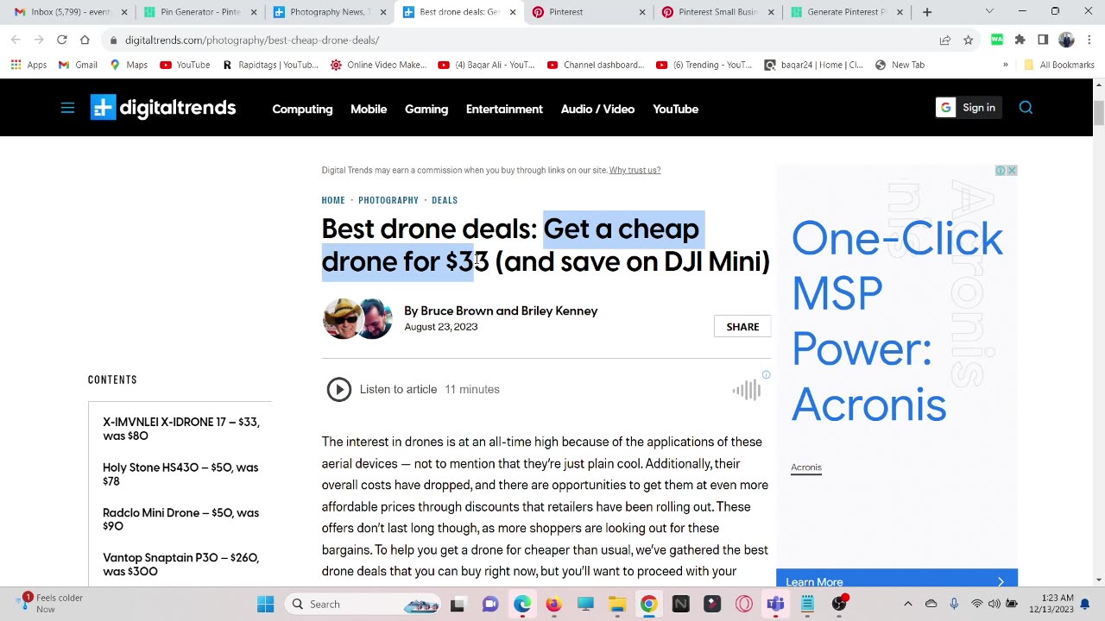This screenshot has width=1105, height=621.
Task: Open the Entertainment navigation menu
Action: [504, 109]
